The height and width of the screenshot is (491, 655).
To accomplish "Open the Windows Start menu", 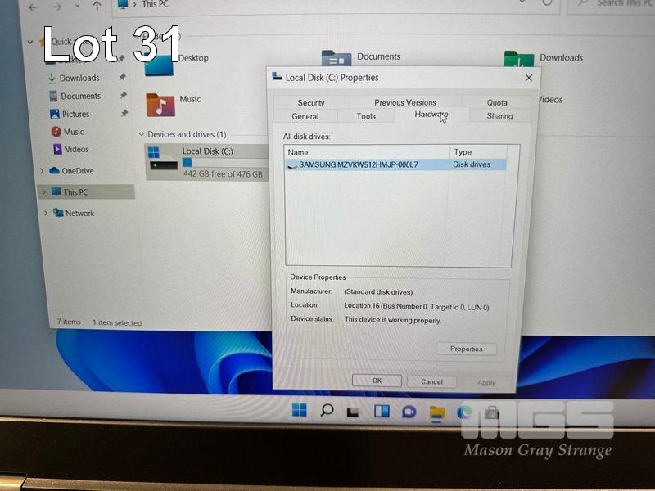I will (300, 409).
